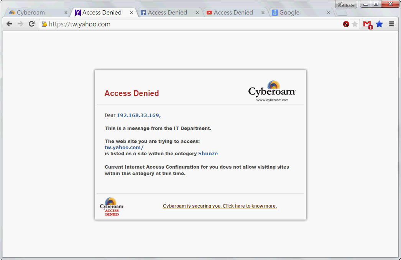This screenshot has height=260, width=401.
Task: Close the Cyberoam tab
Action: [x=66, y=13]
